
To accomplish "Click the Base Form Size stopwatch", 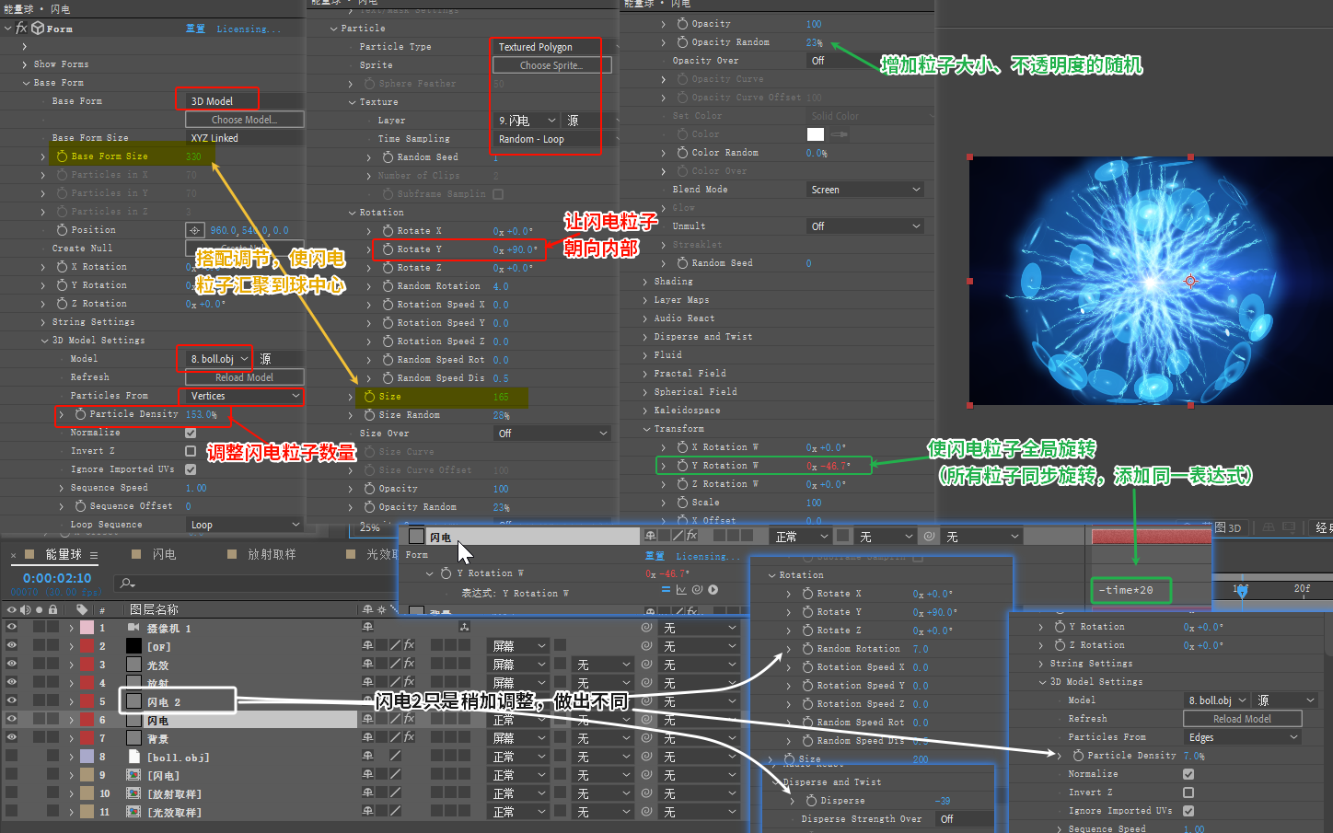I will 62,156.
